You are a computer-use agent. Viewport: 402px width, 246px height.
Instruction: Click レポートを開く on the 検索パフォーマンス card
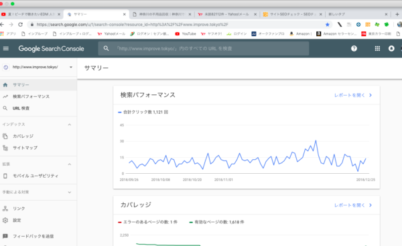353,95
